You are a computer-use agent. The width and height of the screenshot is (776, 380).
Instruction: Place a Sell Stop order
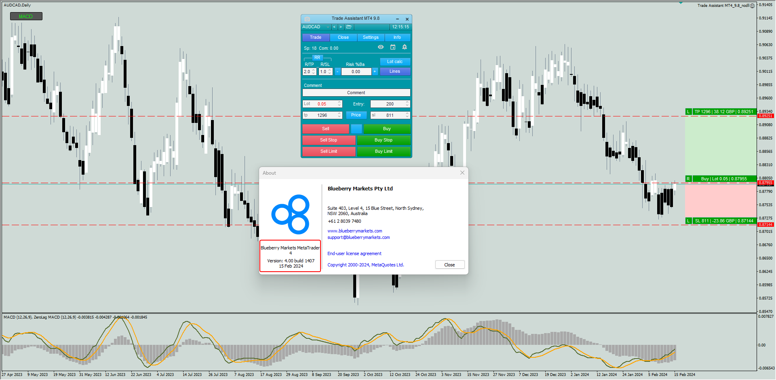[x=329, y=140]
